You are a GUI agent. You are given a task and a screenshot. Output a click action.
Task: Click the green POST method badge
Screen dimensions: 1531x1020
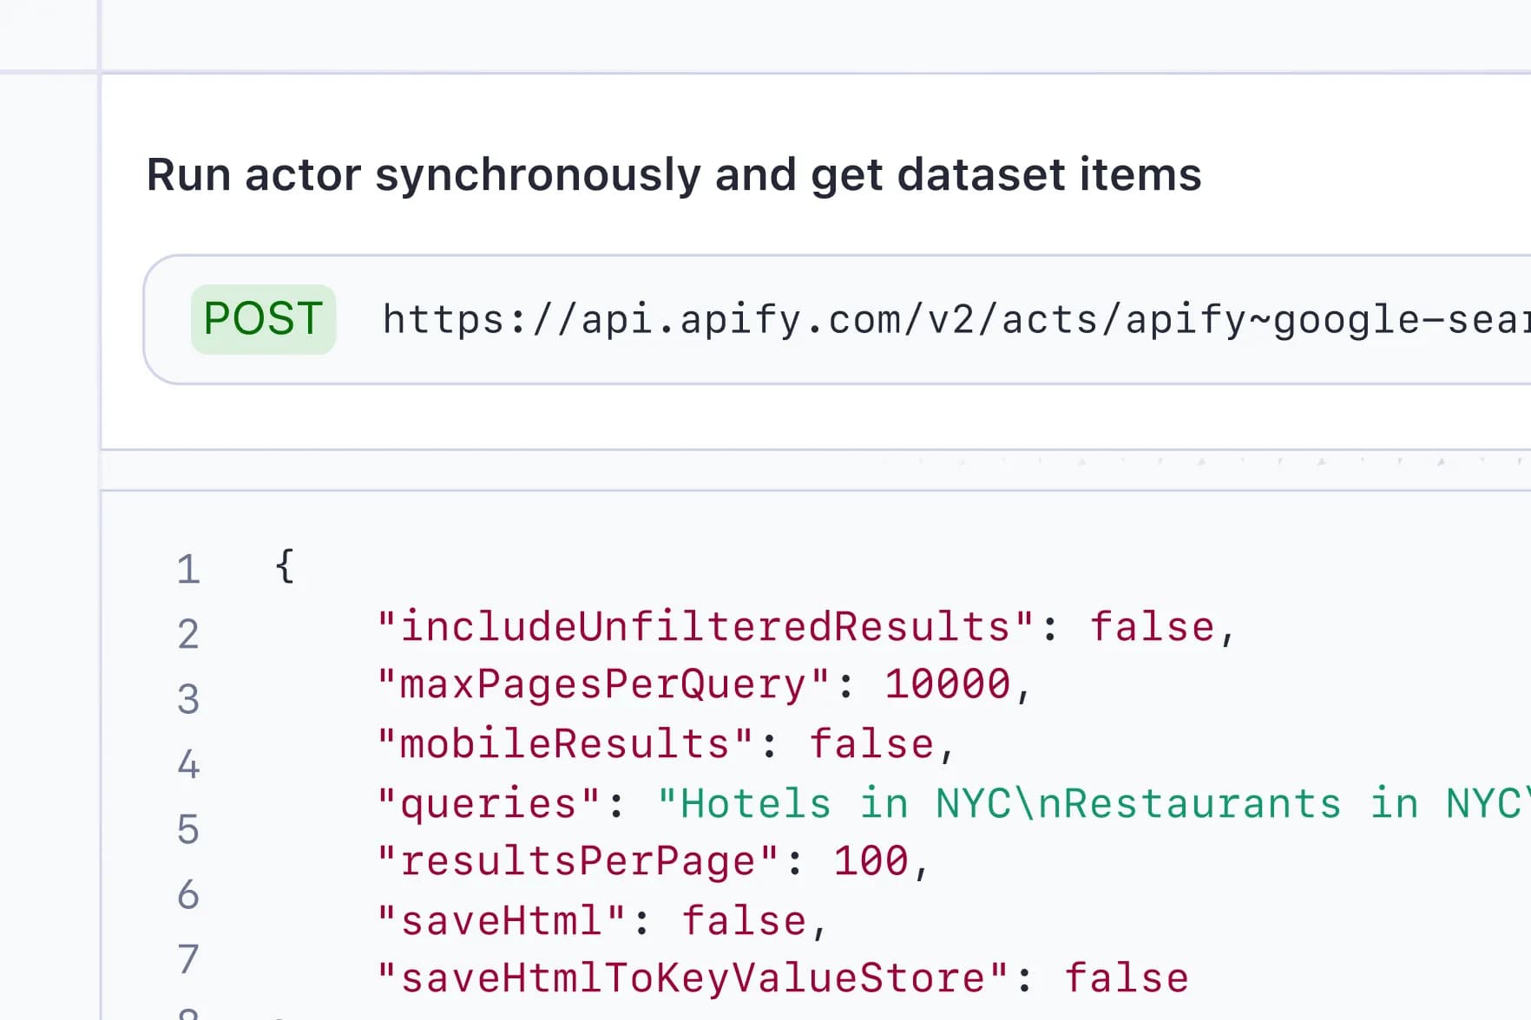(x=263, y=319)
